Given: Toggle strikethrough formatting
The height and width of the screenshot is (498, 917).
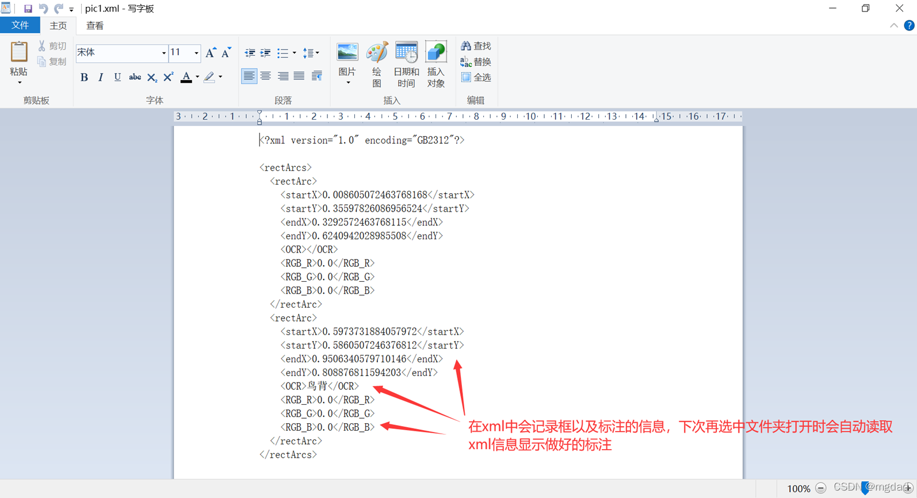Looking at the screenshot, I should pos(135,77).
